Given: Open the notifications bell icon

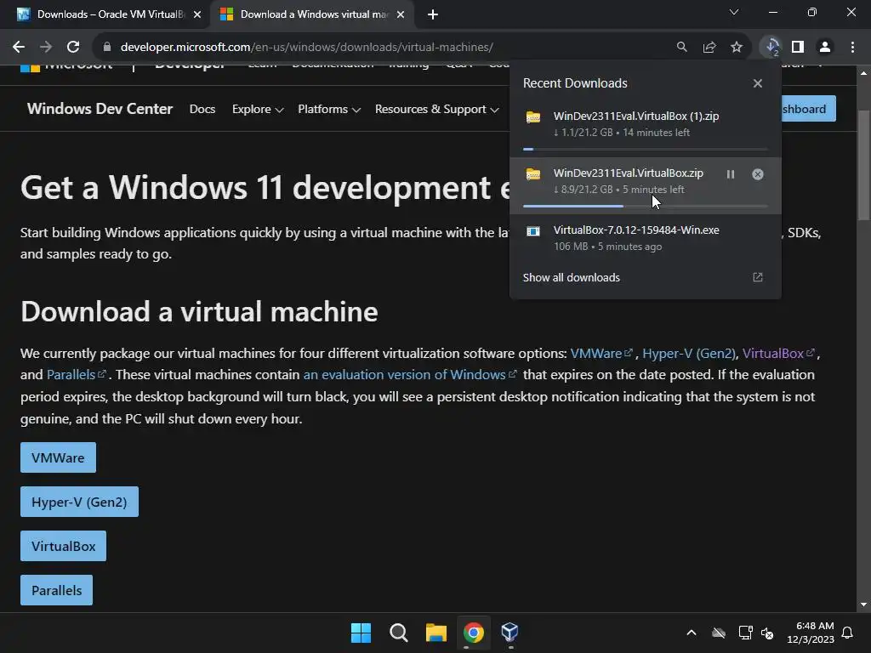Looking at the screenshot, I should [x=847, y=633].
